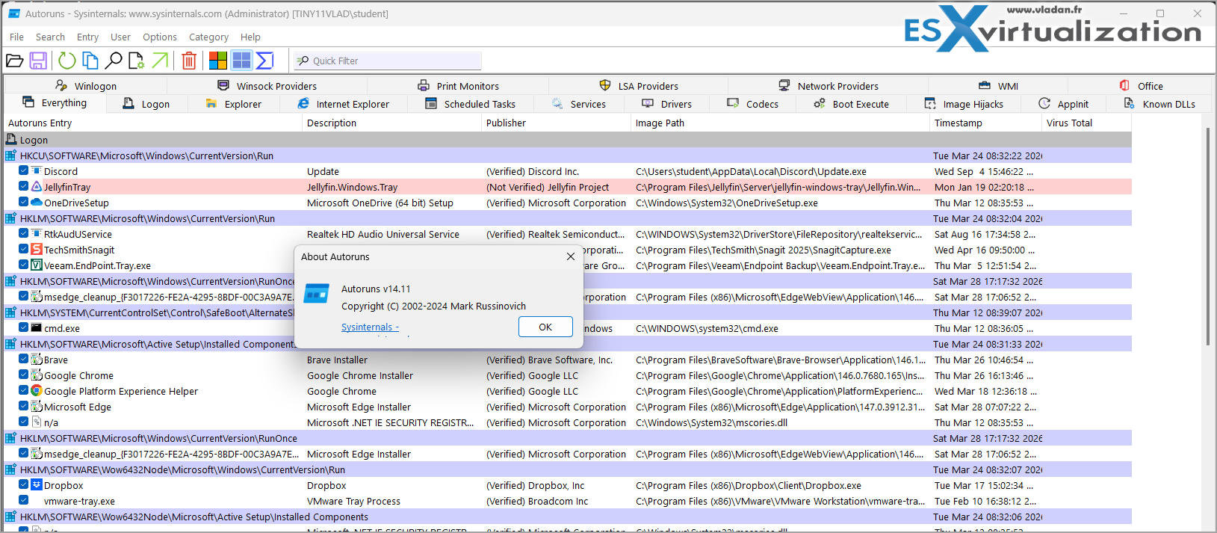Click the Open file toolbar icon
The width and height of the screenshot is (1217, 533).
tap(15, 61)
